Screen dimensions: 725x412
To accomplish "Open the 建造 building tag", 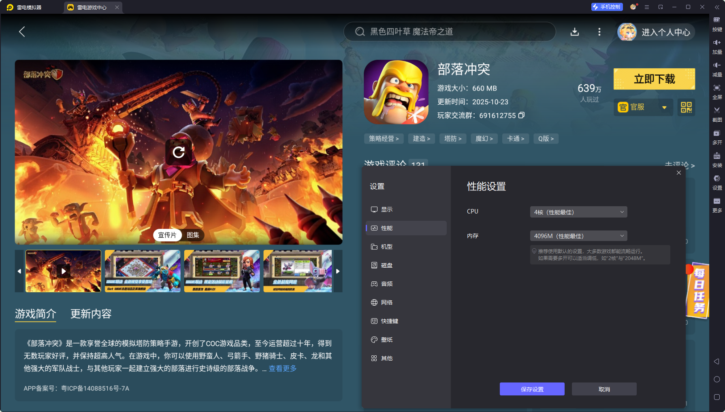I will tap(422, 139).
